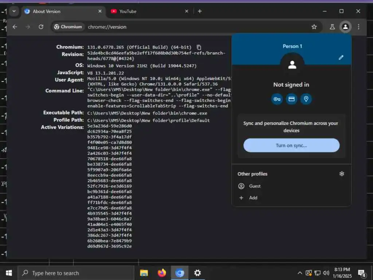373x280 pixels.
Task: Close the About Version tab
Action: click(x=100, y=11)
